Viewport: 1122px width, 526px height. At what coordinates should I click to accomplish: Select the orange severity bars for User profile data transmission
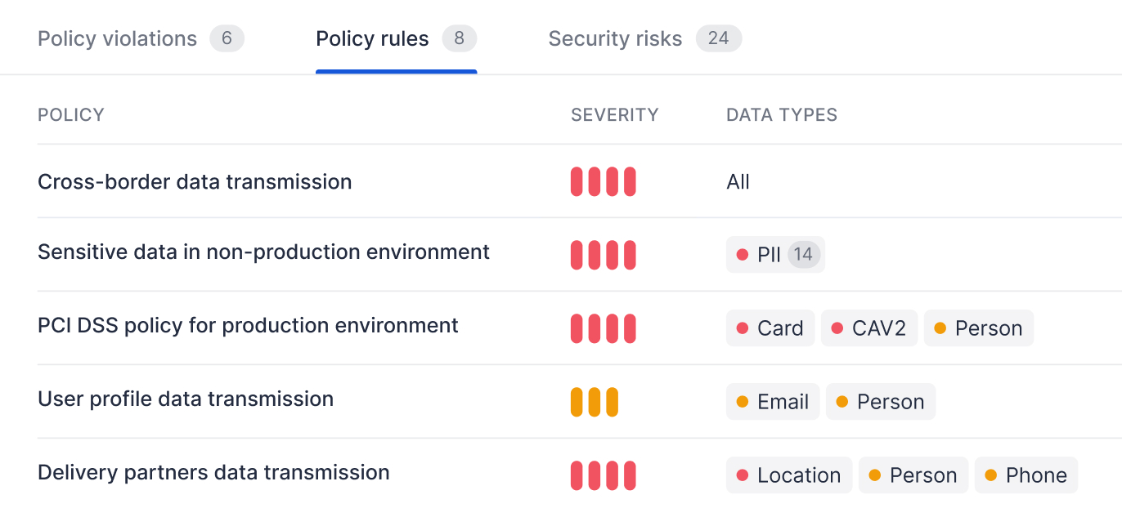pyautogui.click(x=595, y=401)
